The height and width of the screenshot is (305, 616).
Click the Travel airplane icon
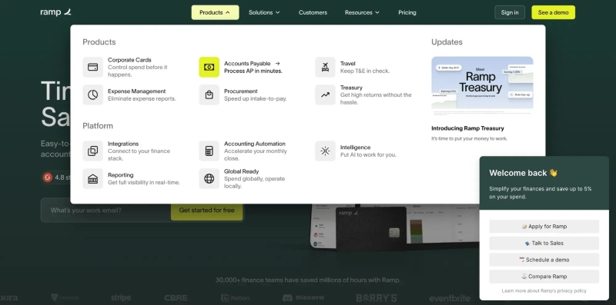click(325, 67)
